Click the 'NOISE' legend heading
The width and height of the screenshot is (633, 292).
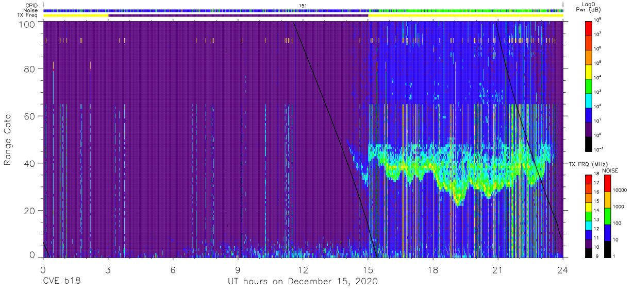click(x=610, y=170)
